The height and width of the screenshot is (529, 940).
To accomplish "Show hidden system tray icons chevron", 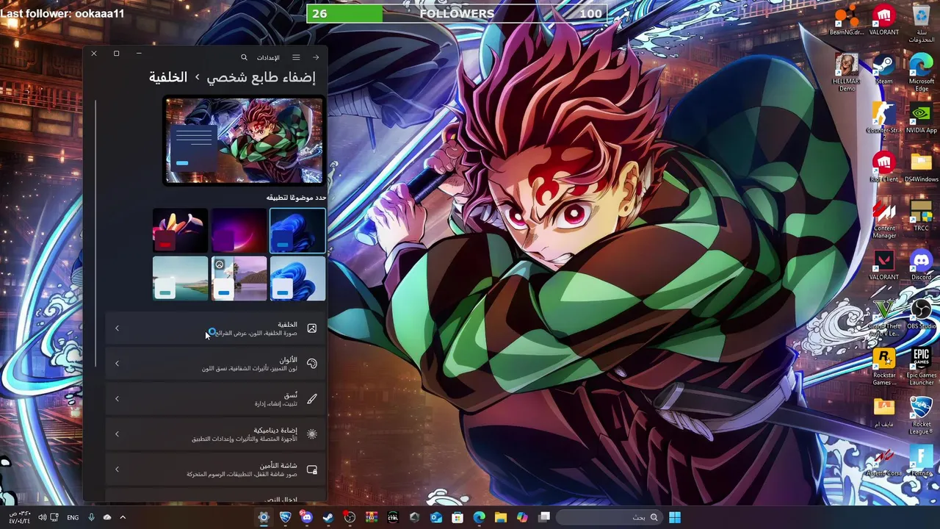I will 123,517.
